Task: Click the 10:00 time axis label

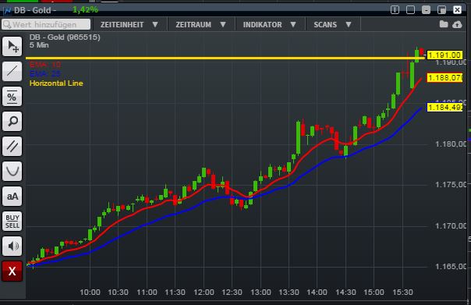Action: (90, 292)
